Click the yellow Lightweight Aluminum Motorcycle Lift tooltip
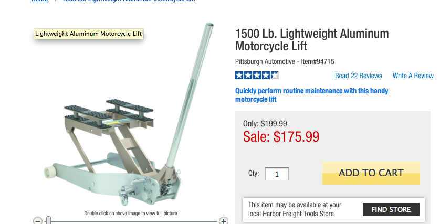Image resolution: width=440 pixels, height=224 pixels. pyautogui.click(x=88, y=34)
